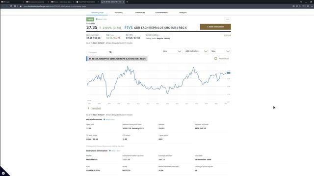314x176 pixels.
Task: Open the Line chart type dropdown
Action: pyautogui.click(x=172, y=51)
